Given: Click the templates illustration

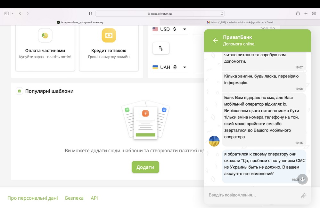Looking at the screenshot, I should click(x=145, y=120).
